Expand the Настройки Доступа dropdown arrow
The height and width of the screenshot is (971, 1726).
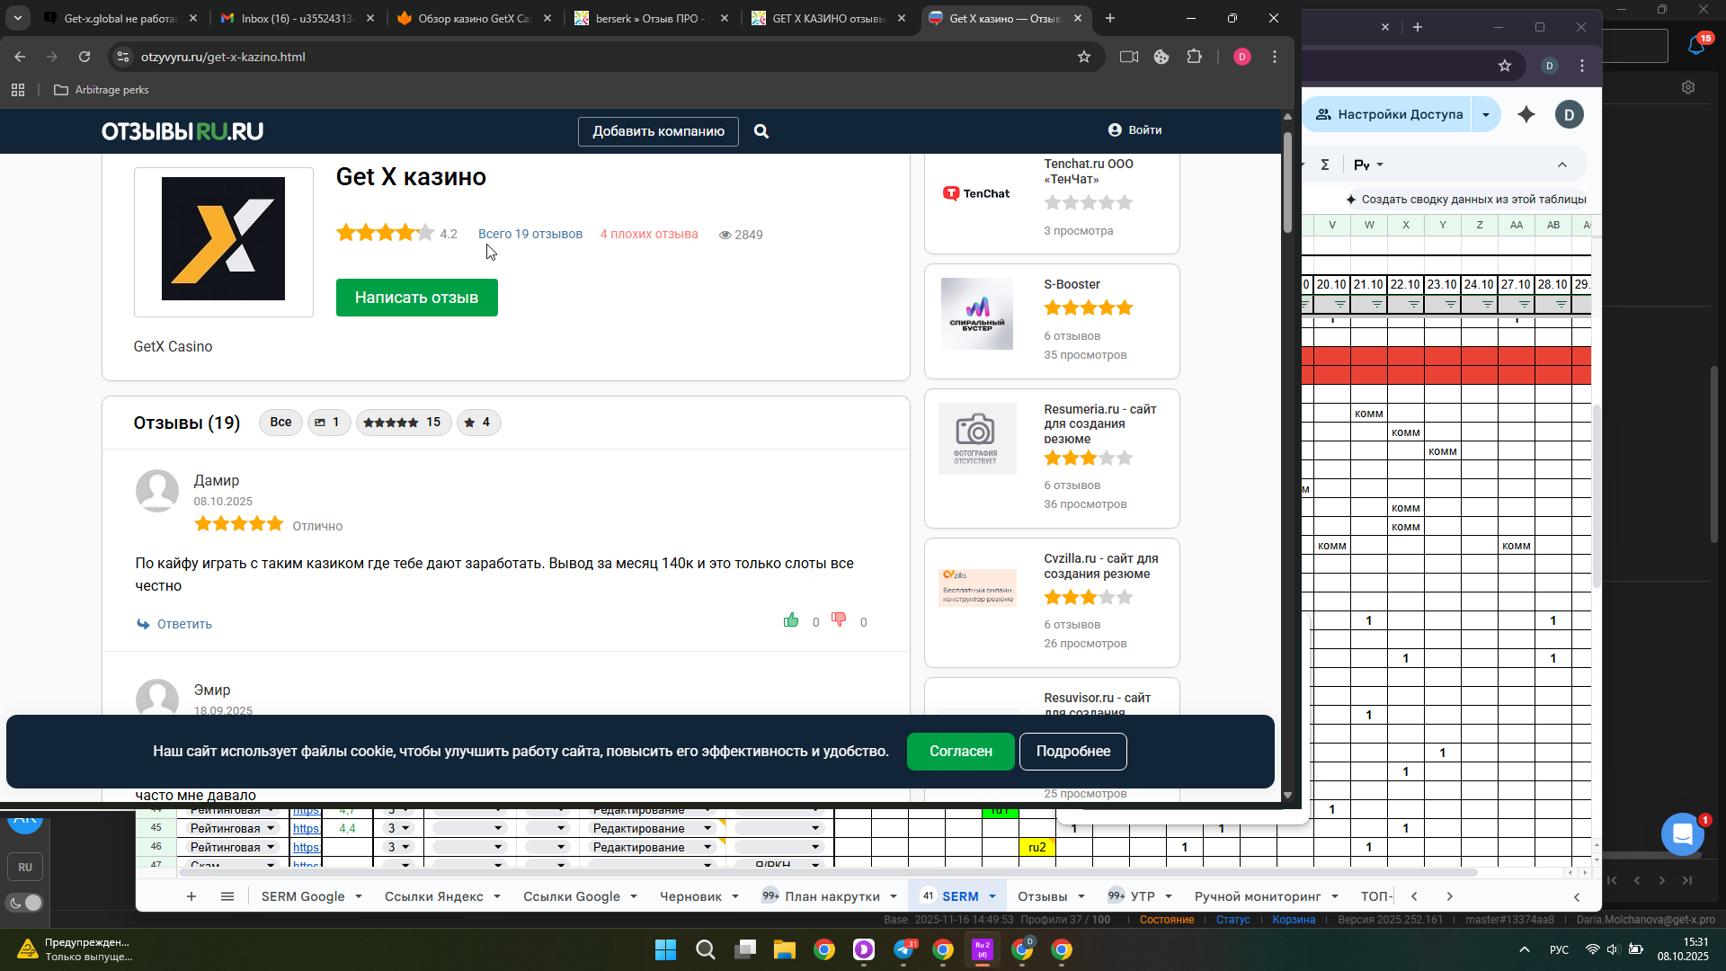[x=1486, y=114]
